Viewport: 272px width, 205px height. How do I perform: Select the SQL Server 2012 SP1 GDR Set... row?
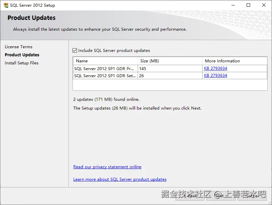coord(170,76)
